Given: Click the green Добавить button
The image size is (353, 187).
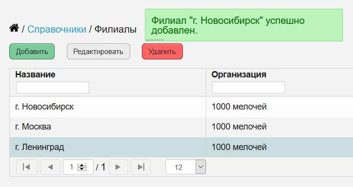Looking at the screenshot, I should tap(32, 52).
